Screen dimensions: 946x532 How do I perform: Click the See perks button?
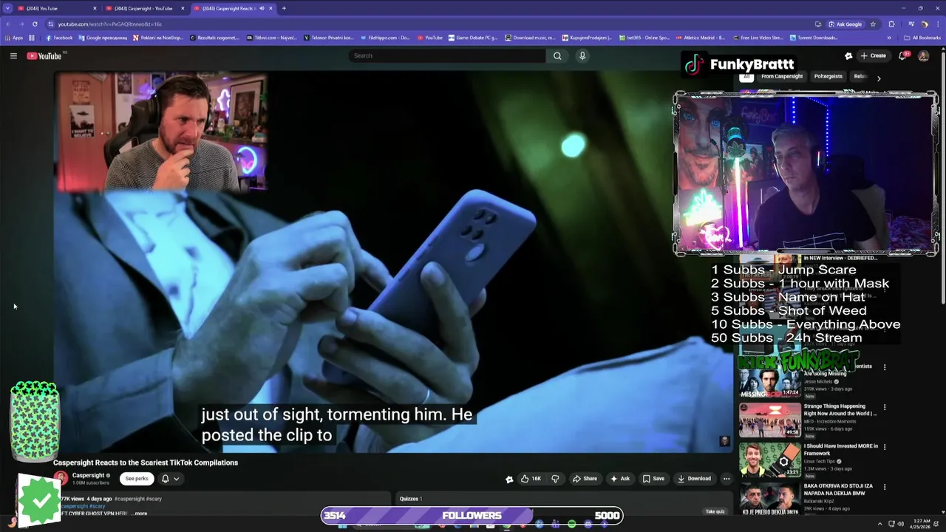tap(137, 479)
